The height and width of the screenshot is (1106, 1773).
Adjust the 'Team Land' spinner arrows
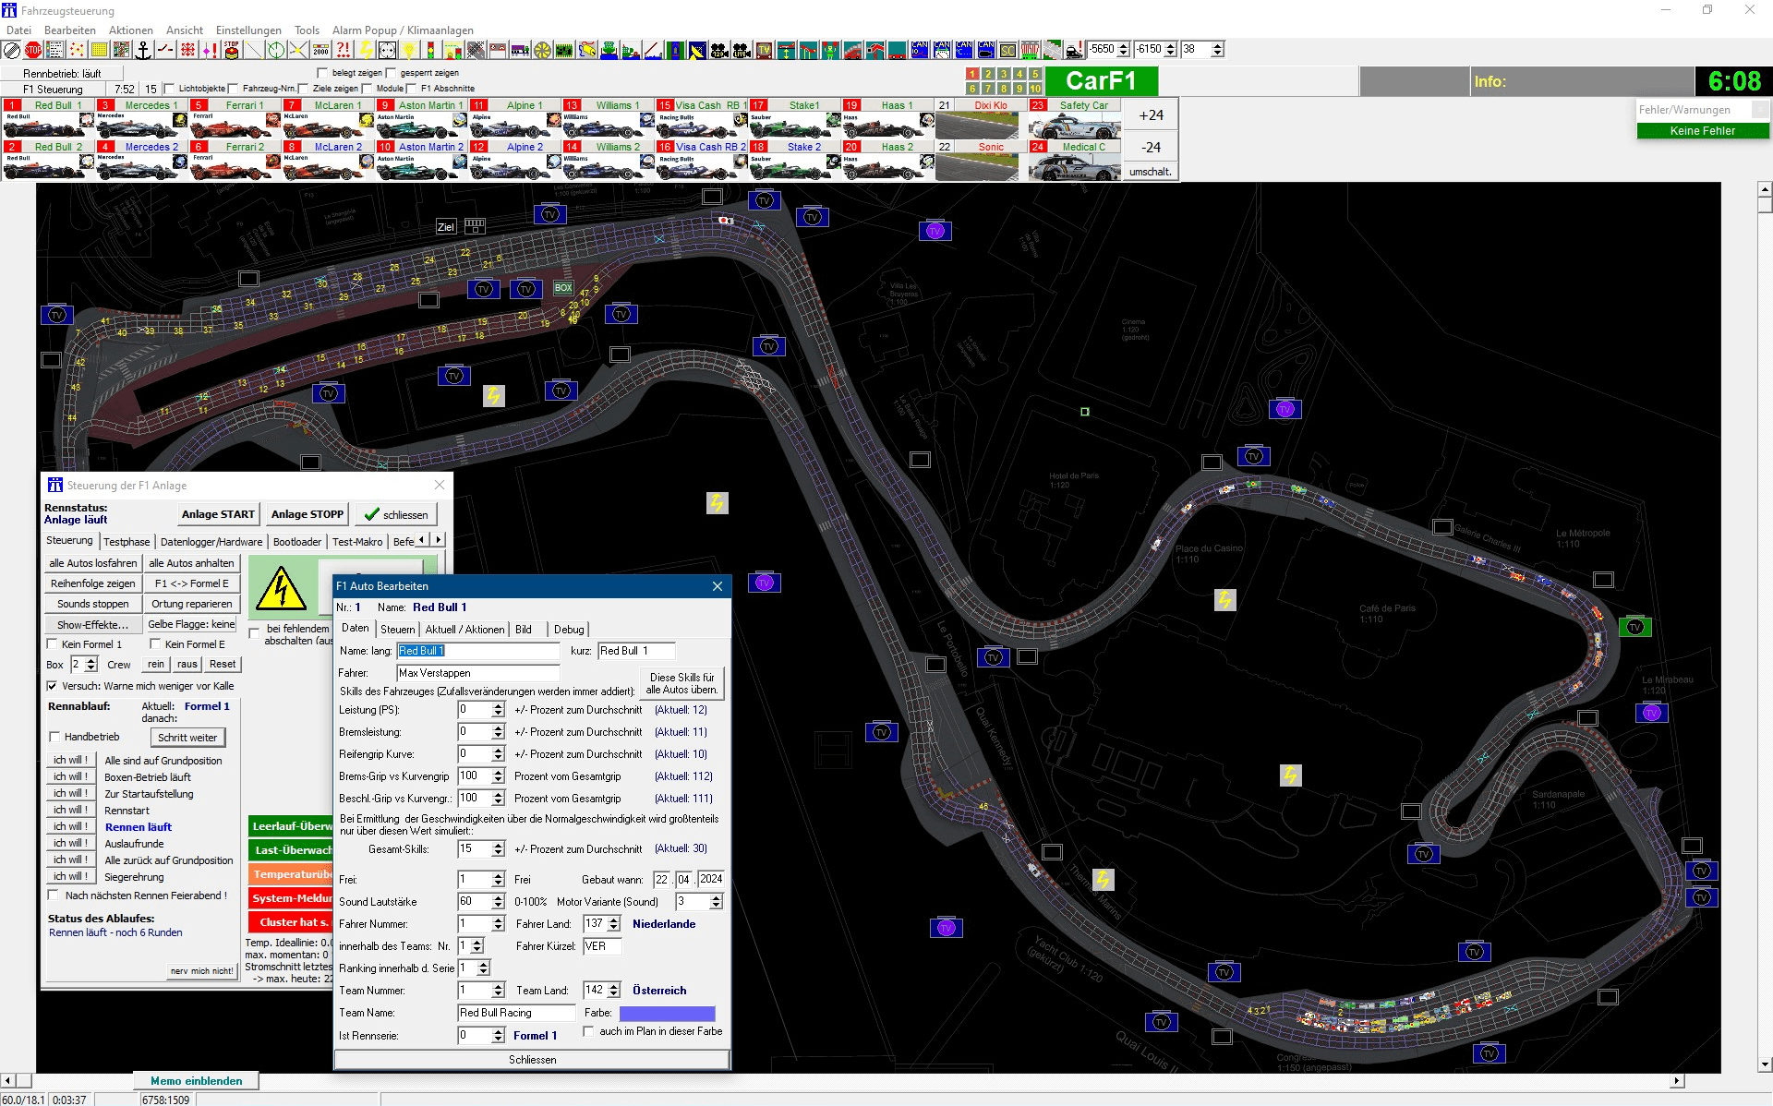click(x=614, y=991)
